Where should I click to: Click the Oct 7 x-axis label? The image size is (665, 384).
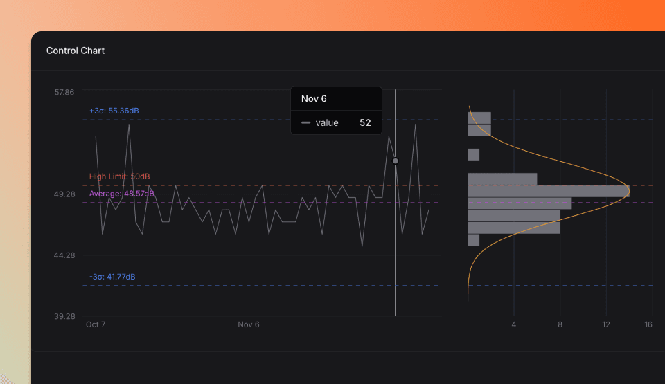tap(96, 324)
